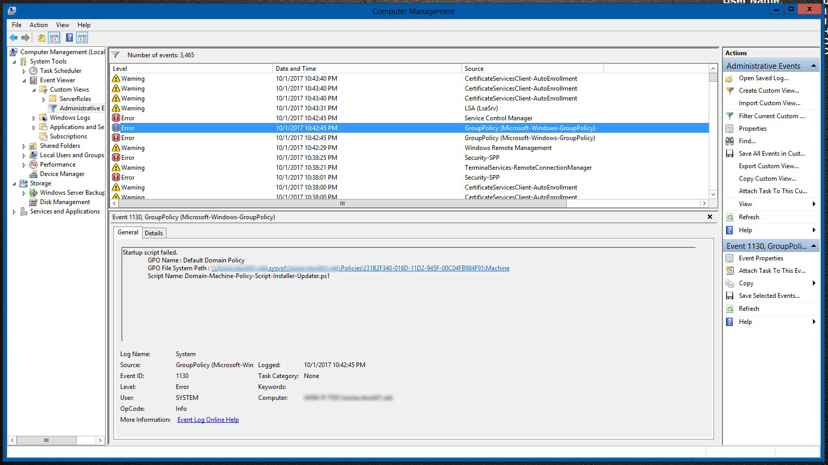Click Import Custom View action
This screenshot has width=828, height=465.
[770, 103]
